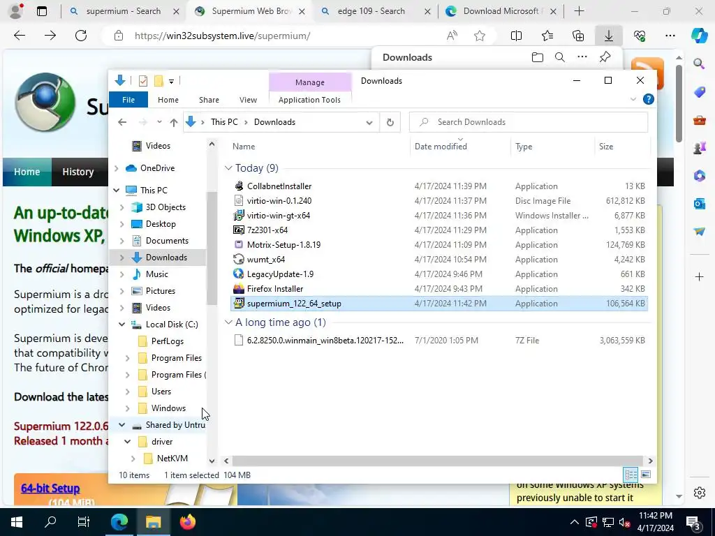Open downloads folder in Edge Downloads panel
715x536 pixels.
[537, 57]
